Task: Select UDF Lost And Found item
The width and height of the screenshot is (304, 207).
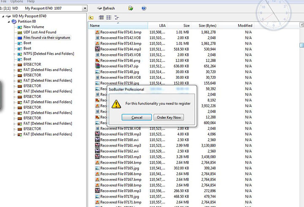Action: (40, 32)
